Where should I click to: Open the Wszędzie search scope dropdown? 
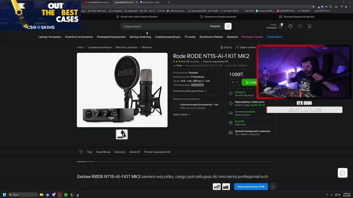[x=215, y=26]
